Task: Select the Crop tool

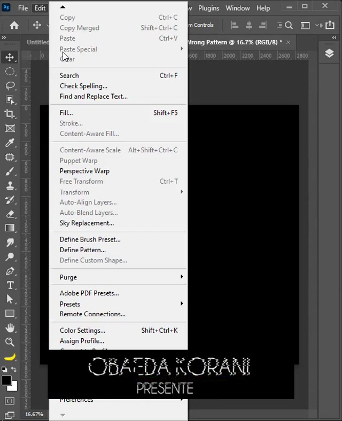Action: coord(10,114)
